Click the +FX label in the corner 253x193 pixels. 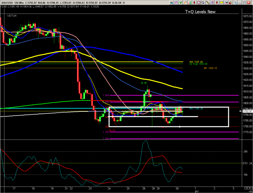(x=251, y=191)
